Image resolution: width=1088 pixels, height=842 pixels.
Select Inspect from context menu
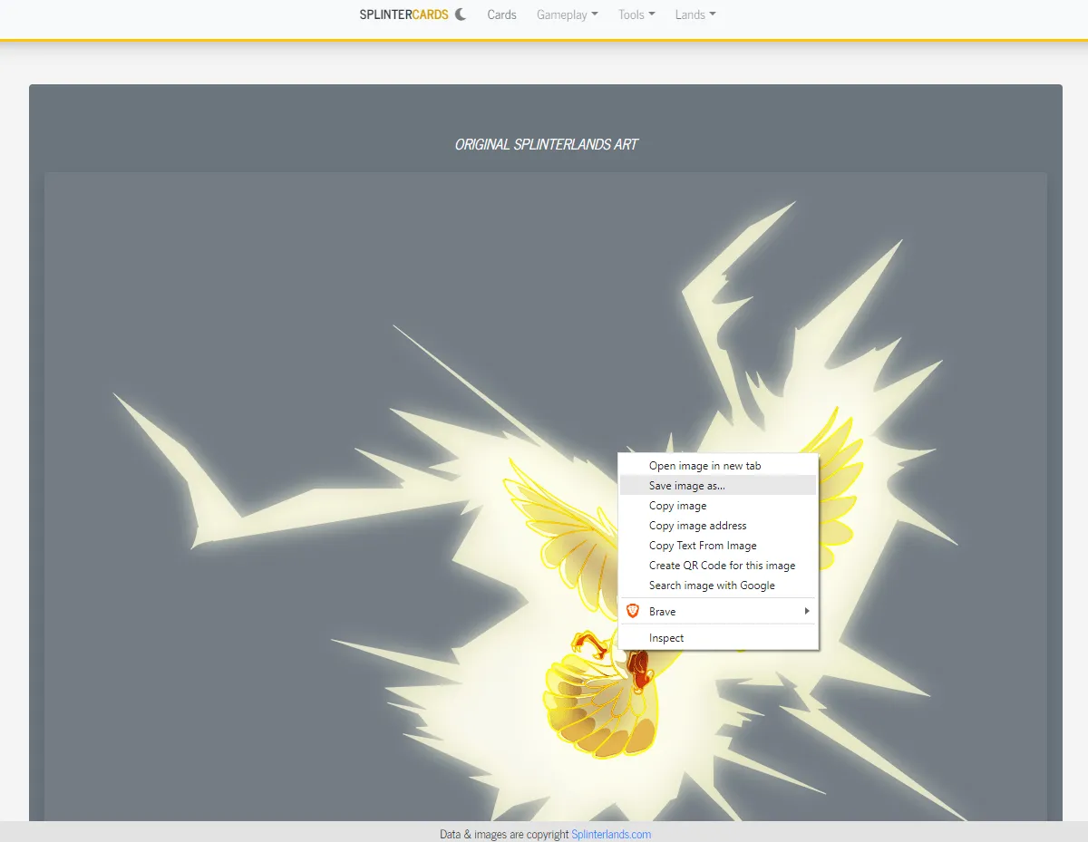[718, 638]
